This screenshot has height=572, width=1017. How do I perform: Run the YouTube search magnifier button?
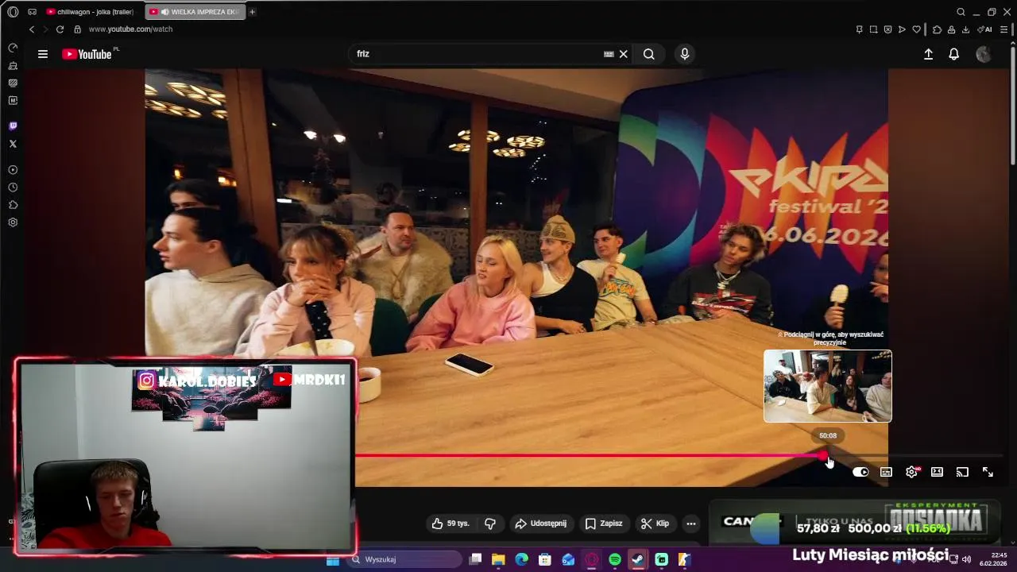tap(649, 54)
